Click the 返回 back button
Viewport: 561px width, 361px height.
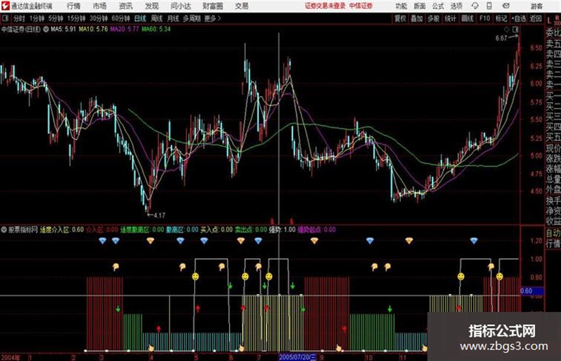[x=536, y=18]
